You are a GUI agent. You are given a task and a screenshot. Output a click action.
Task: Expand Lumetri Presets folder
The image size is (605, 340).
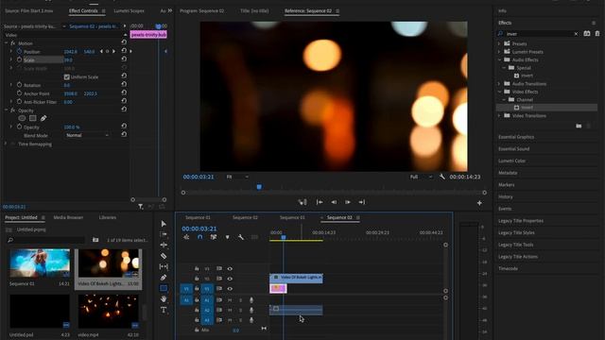(499, 52)
